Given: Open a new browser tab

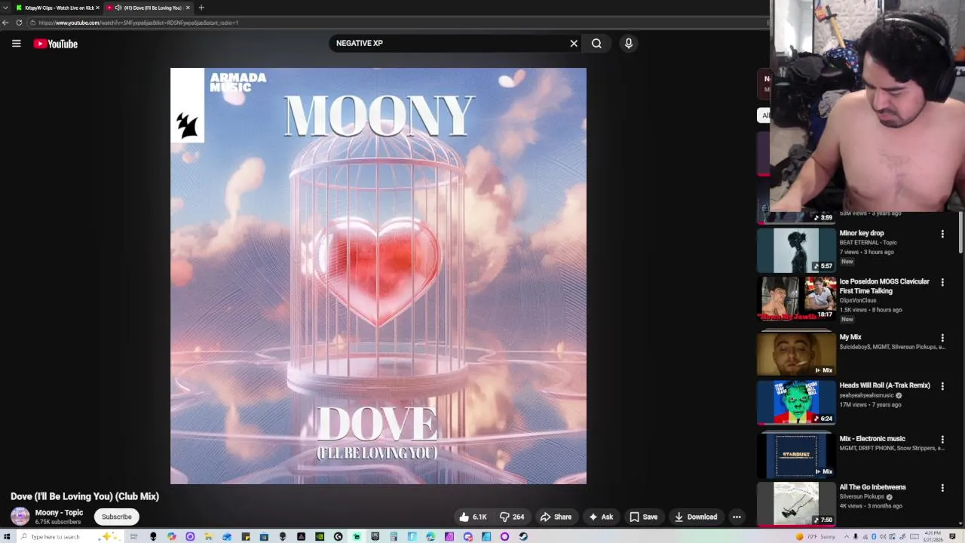Looking at the screenshot, I should (201, 8).
